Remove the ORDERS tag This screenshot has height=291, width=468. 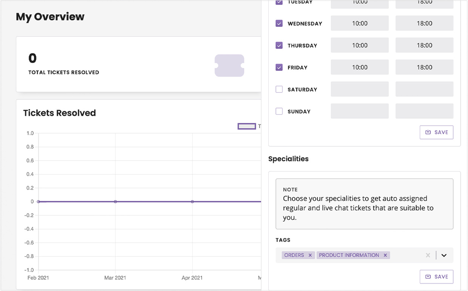click(310, 255)
